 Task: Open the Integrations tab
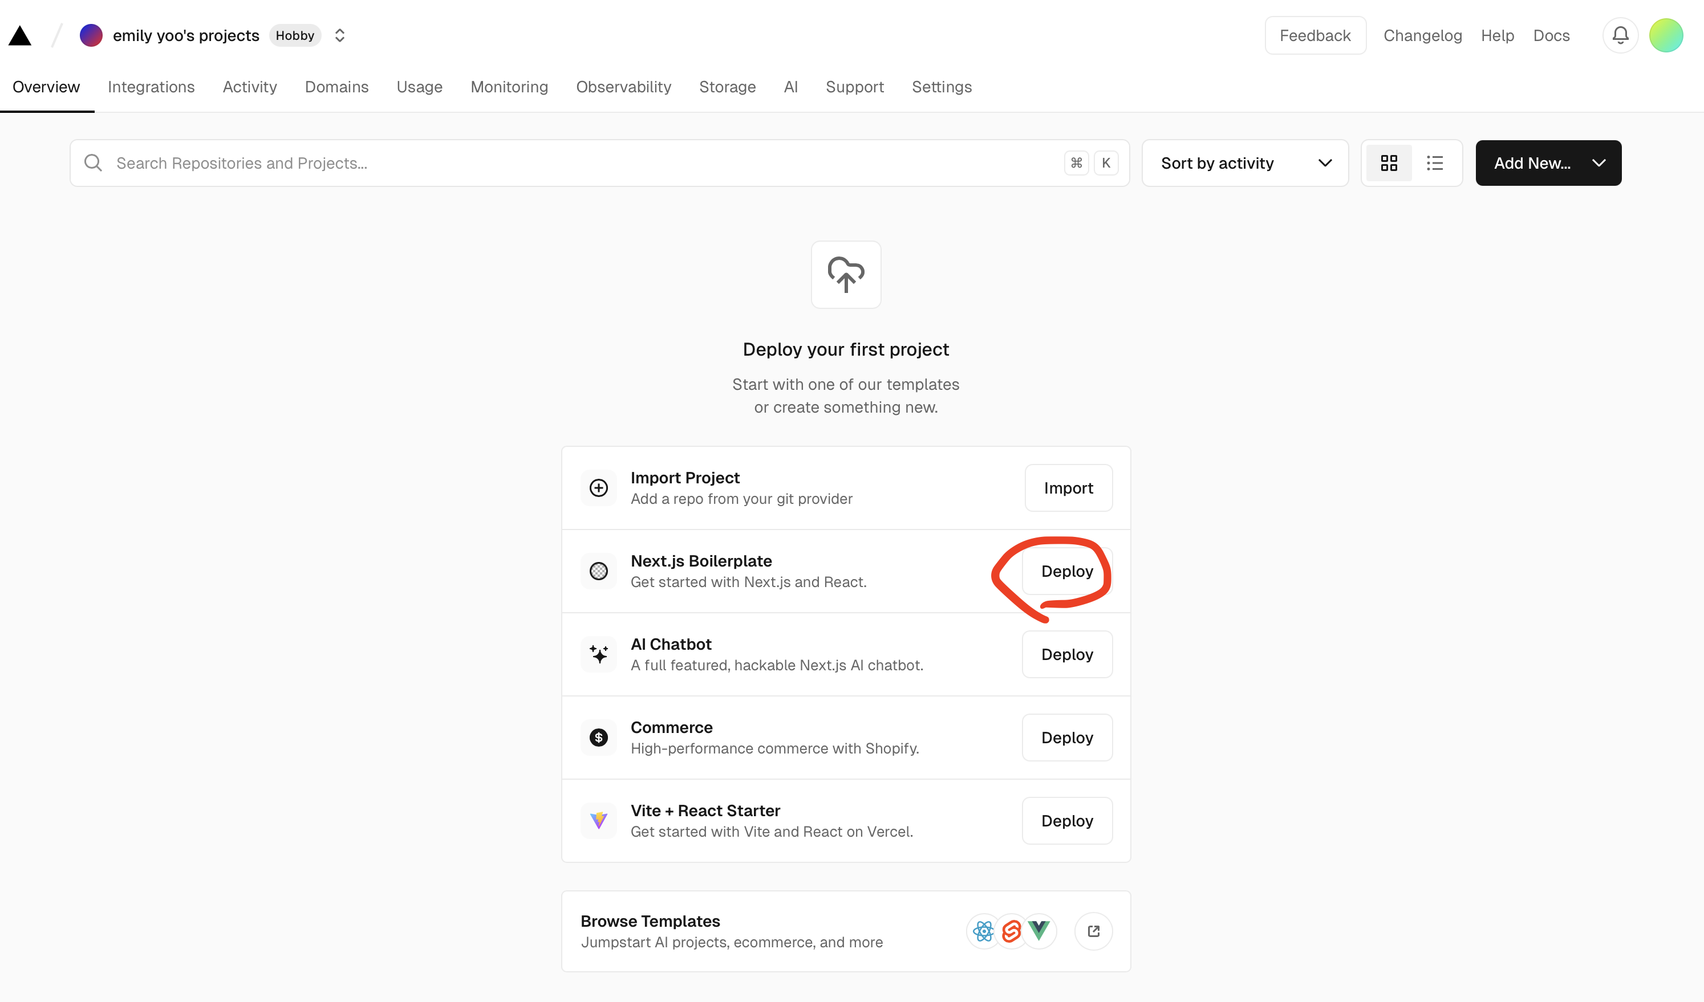(151, 87)
